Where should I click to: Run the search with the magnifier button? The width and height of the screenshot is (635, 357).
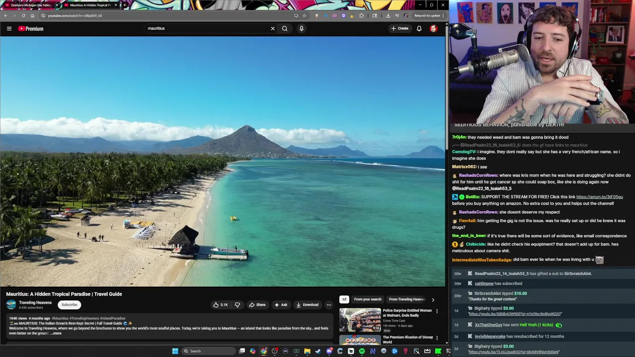(x=285, y=28)
